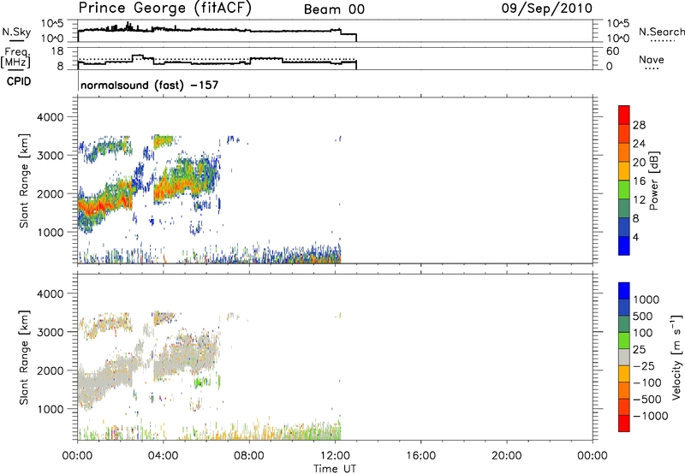Click the "Prince George (fitACF)" plot title

pos(165,9)
